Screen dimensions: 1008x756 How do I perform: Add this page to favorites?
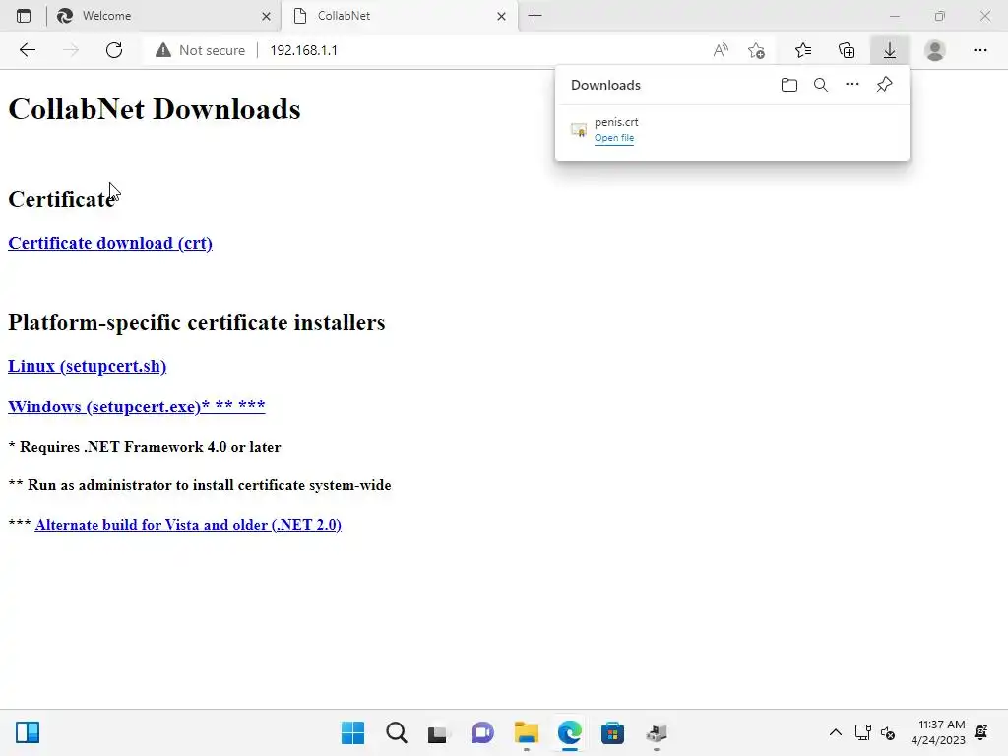(757, 50)
